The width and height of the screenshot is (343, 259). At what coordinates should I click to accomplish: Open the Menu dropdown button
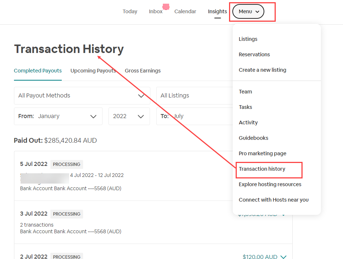tap(248, 11)
